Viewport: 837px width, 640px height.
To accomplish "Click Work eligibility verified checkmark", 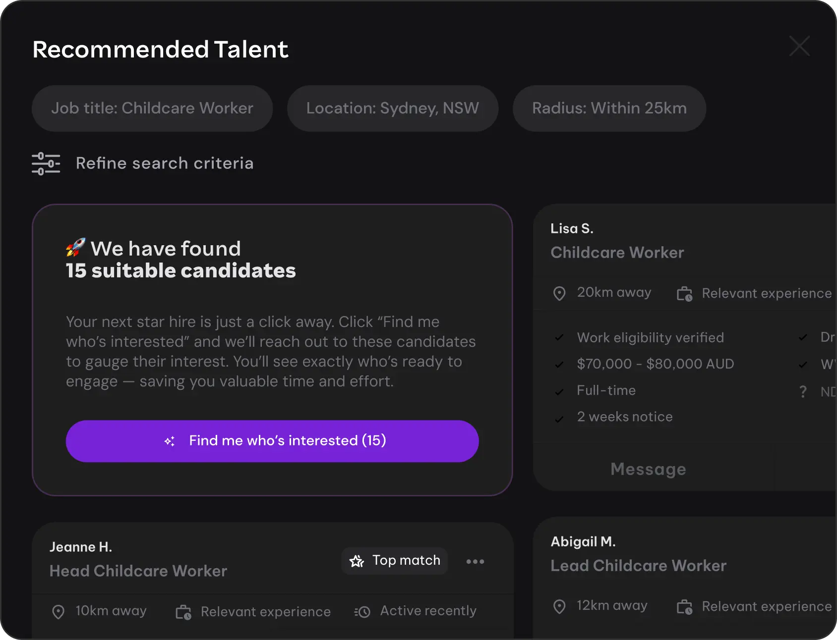I will pos(559,338).
